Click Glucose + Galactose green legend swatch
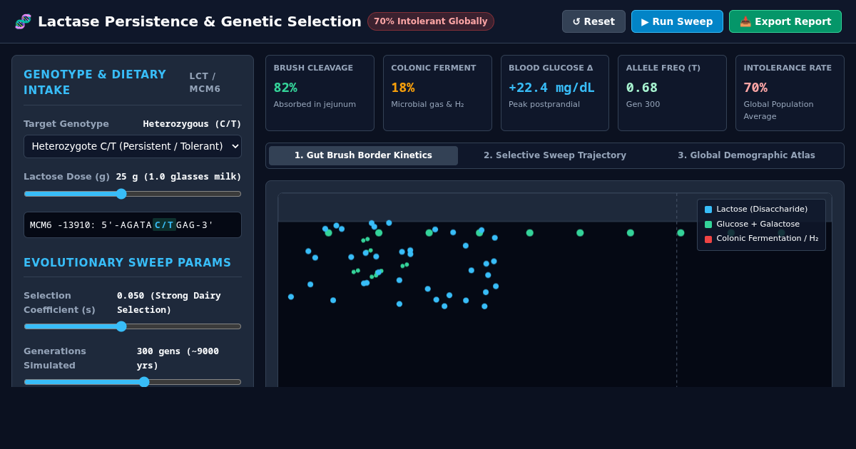Viewport: 856px width, 449px height. [x=708, y=224]
